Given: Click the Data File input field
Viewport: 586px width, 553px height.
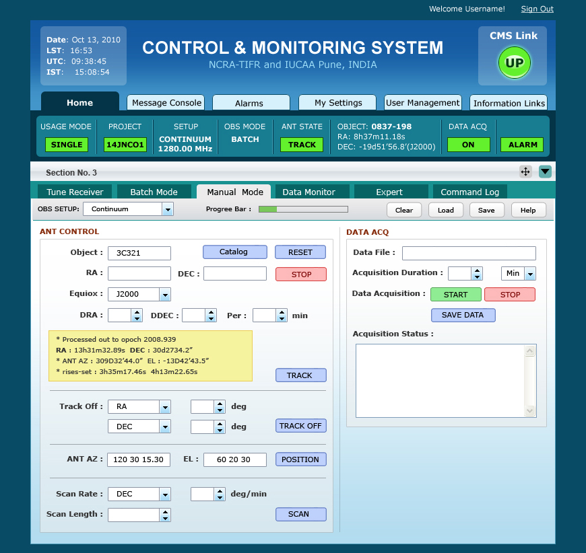Looking at the screenshot, I should tap(469, 253).
